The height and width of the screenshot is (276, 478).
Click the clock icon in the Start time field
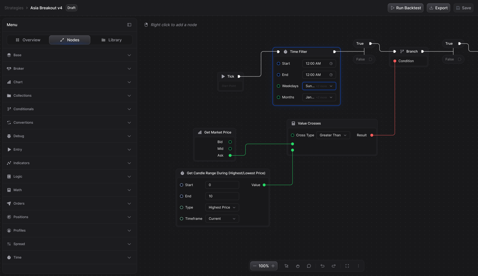[x=331, y=64]
